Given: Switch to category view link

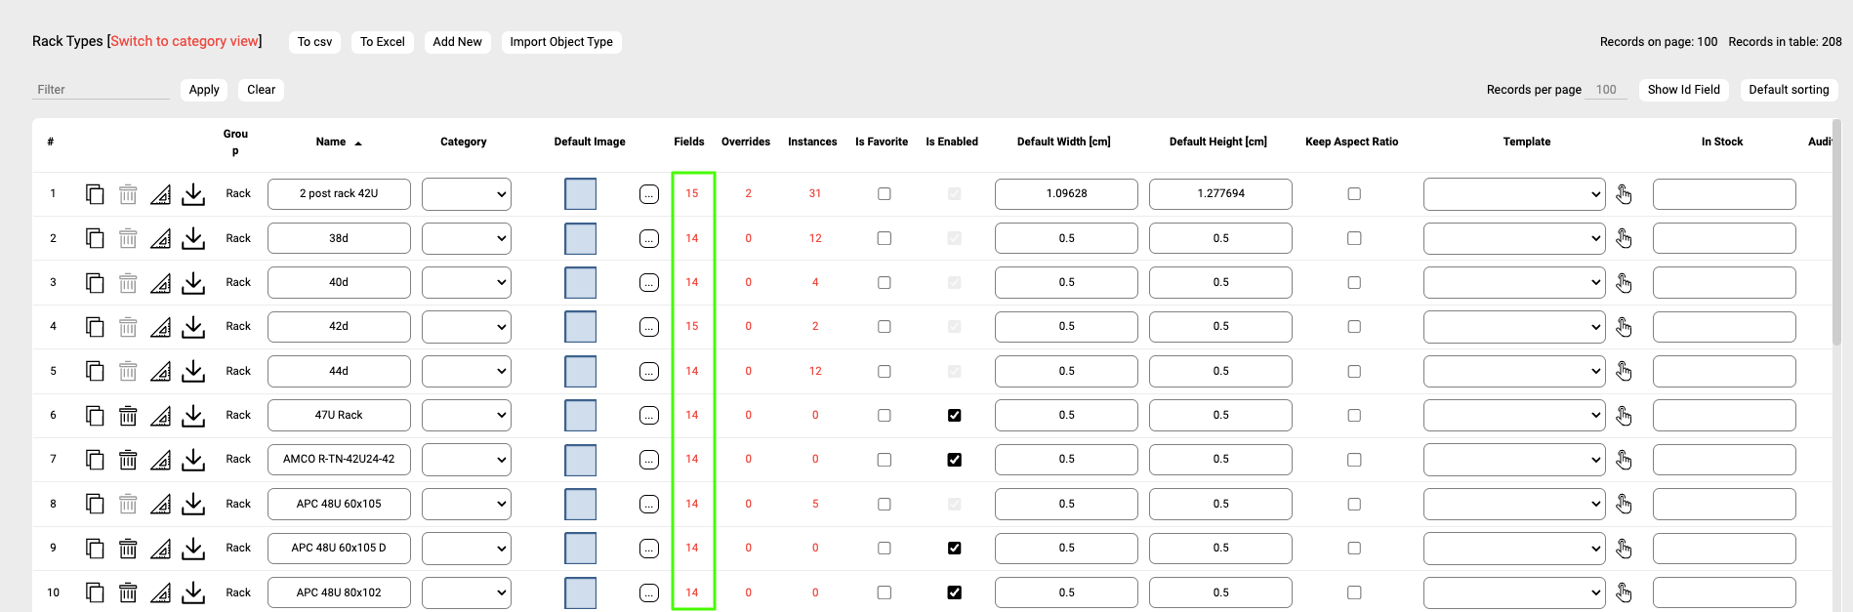Looking at the screenshot, I should tap(185, 41).
